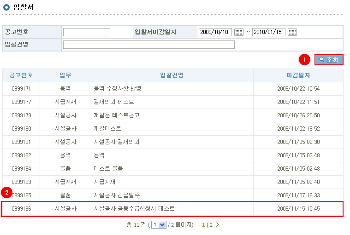Focus the 입찰건명 input field
Image resolution: width=350 pixels, height=235 pixels.
tap(149, 45)
